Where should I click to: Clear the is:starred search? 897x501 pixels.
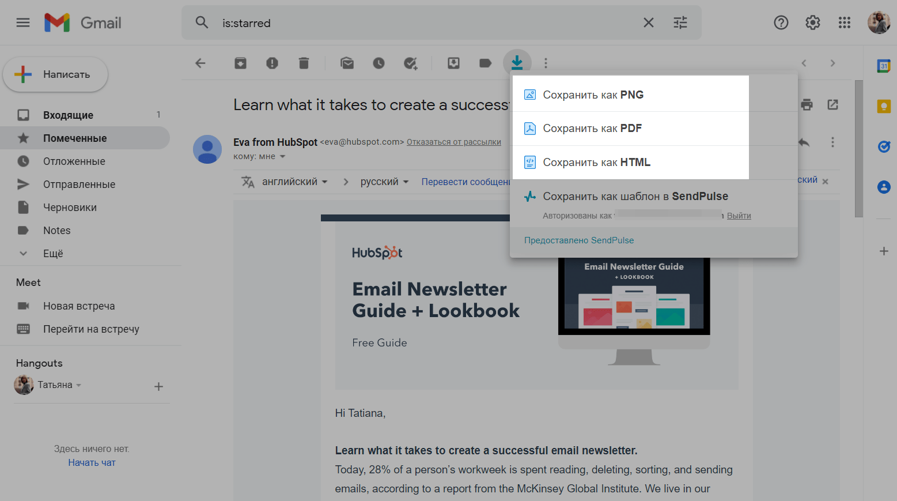[649, 22]
